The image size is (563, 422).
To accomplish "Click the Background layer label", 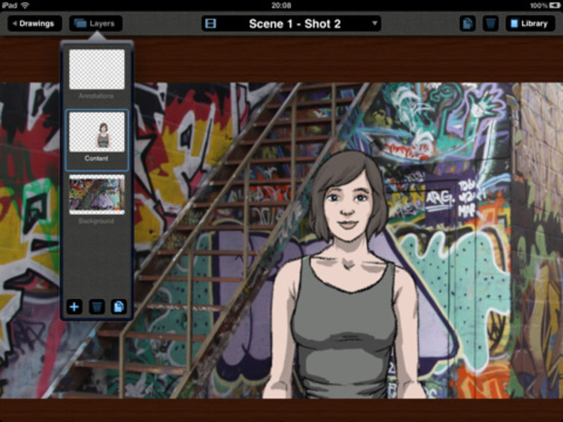I will tap(97, 221).
